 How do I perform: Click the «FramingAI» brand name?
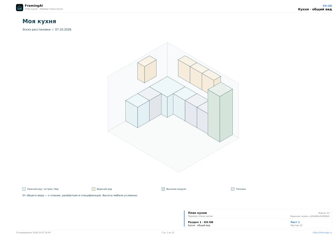(x=34, y=6)
